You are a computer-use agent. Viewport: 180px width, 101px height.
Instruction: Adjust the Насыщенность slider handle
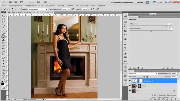(x=151, y=31)
